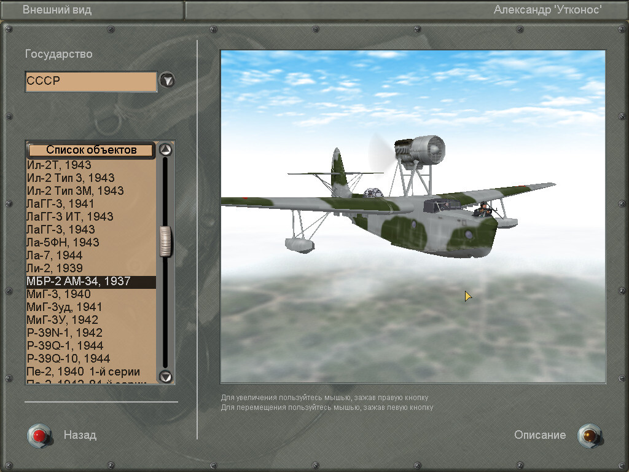Select Ил-2Т, 1943 in the list
The height and width of the screenshot is (472, 629).
click(x=91, y=165)
